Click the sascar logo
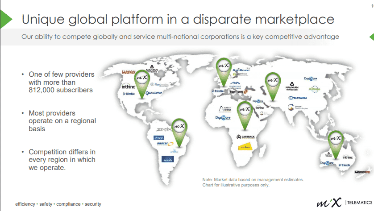Viewport: 374px width, 211px height. (x=165, y=144)
